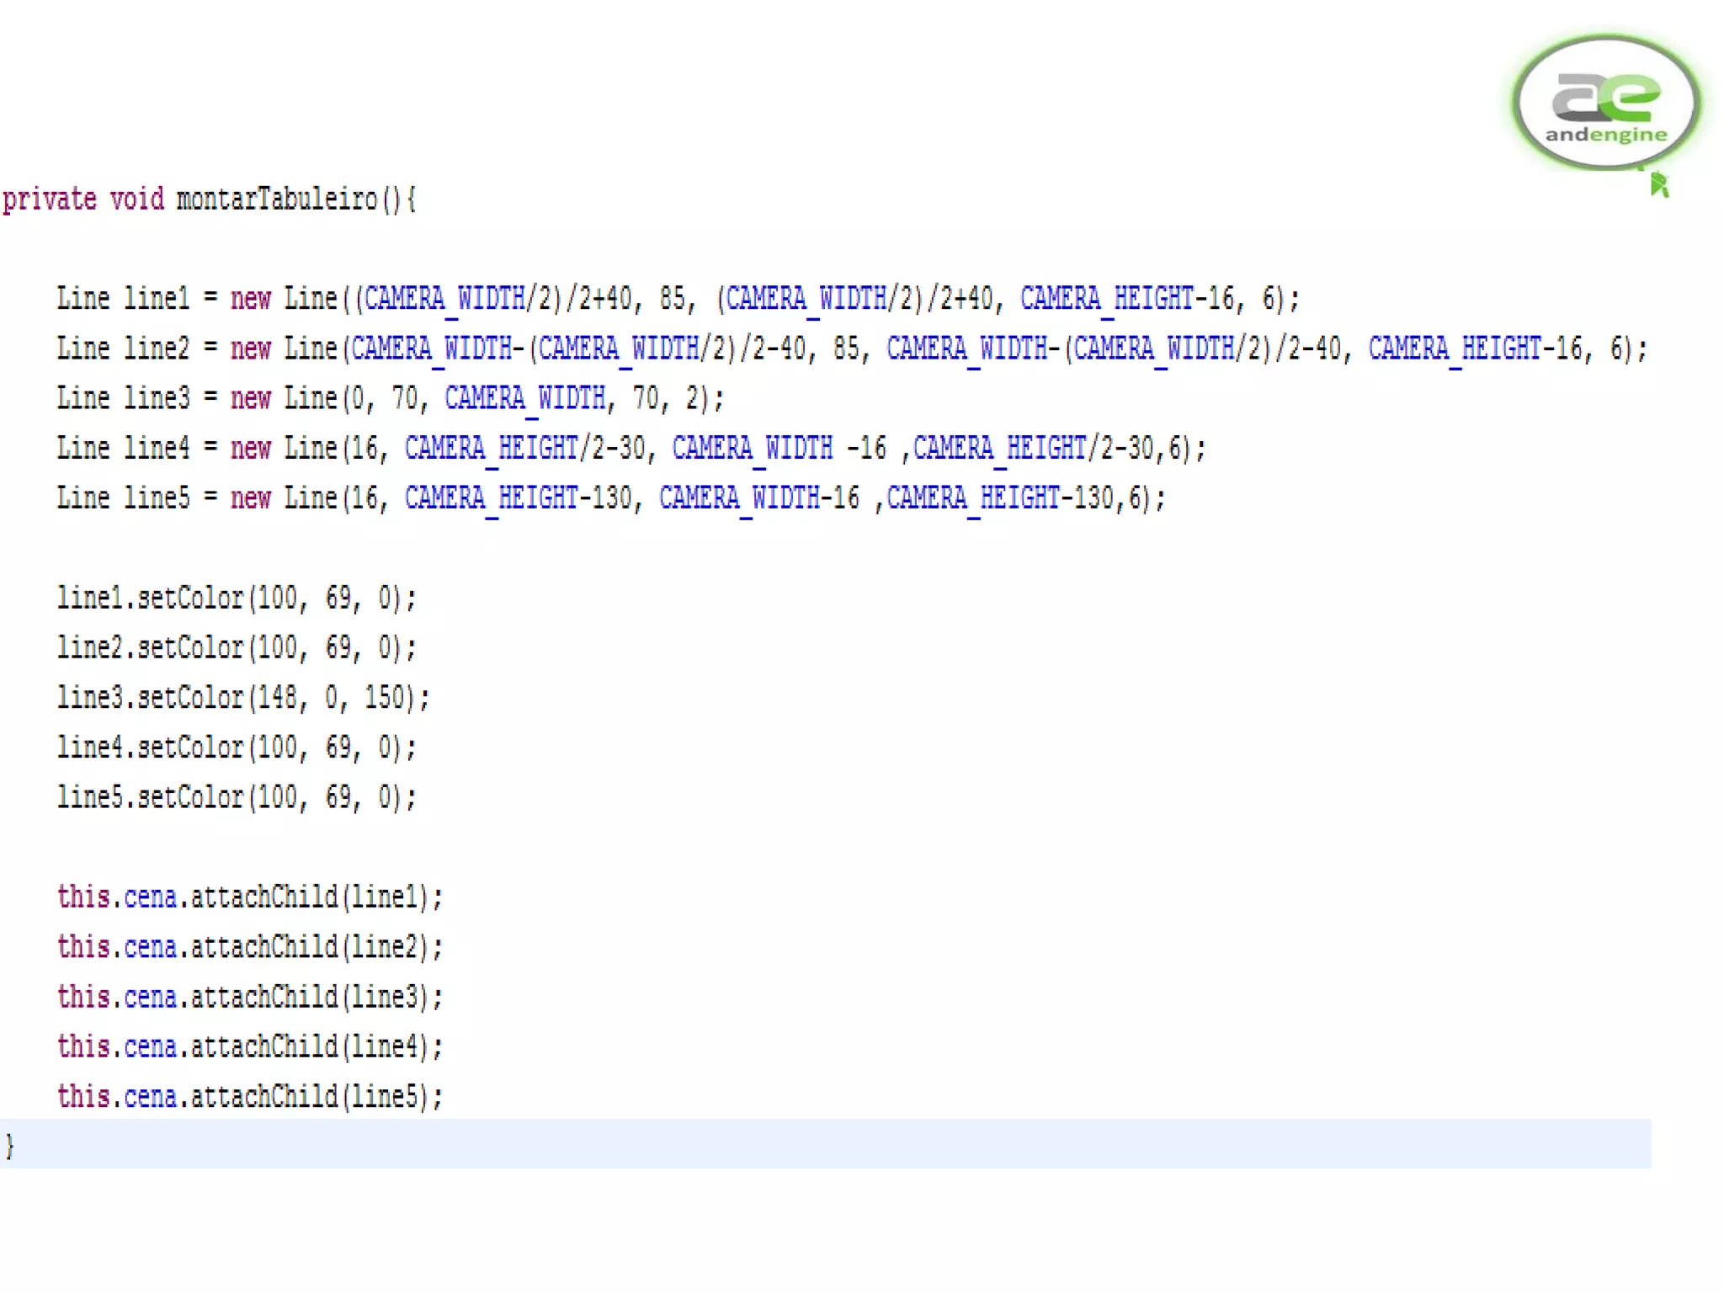The height and width of the screenshot is (1293, 1724).
Task: Click the line1 variable declaration
Action: pos(157,299)
